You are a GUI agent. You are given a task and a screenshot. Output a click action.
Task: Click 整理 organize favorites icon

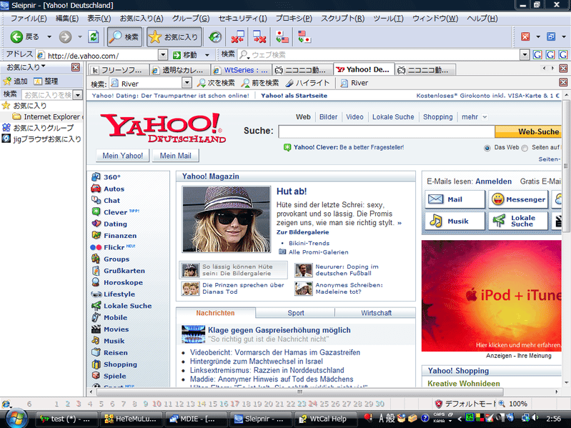[37, 81]
